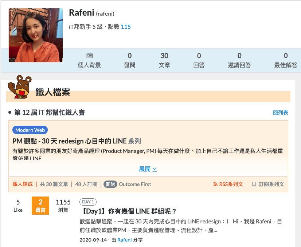The height and width of the screenshot is (247, 301).
Task: Click the orange 2 留言 comments box
Action: tap(40, 206)
